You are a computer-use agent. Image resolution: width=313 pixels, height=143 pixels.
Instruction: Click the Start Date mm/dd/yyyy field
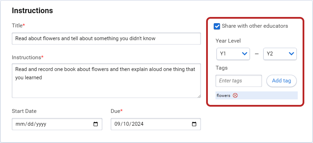point(57,124)
